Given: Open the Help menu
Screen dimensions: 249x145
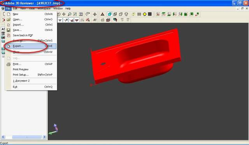Looking at the screenshot, I should point(68,9).
